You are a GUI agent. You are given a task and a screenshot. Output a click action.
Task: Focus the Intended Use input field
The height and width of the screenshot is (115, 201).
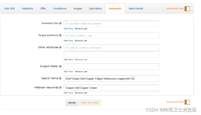pos(112,24)
